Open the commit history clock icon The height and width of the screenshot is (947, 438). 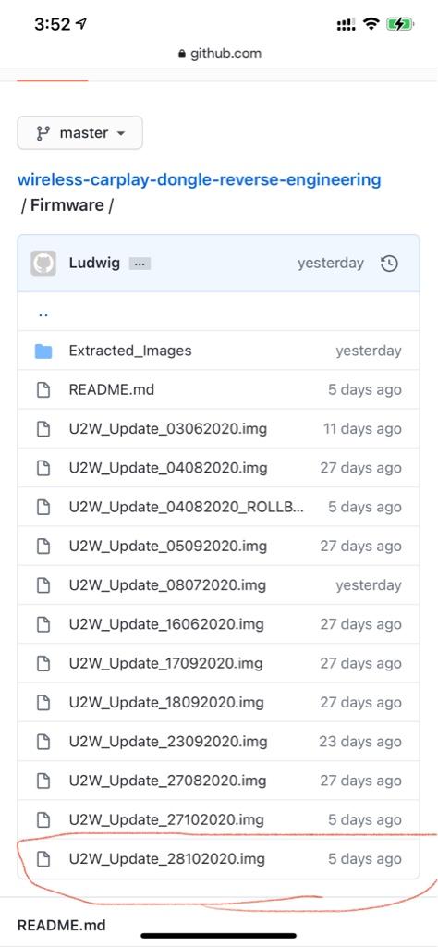click(x=389, y=264)
